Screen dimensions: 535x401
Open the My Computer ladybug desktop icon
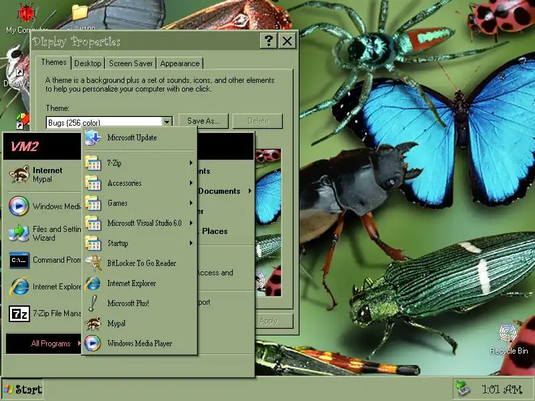pyautogui.click(x=26, y=13)
